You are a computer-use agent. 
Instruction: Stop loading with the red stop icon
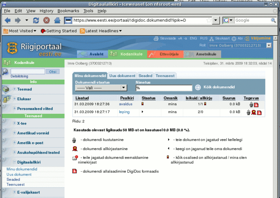(47, 20)
